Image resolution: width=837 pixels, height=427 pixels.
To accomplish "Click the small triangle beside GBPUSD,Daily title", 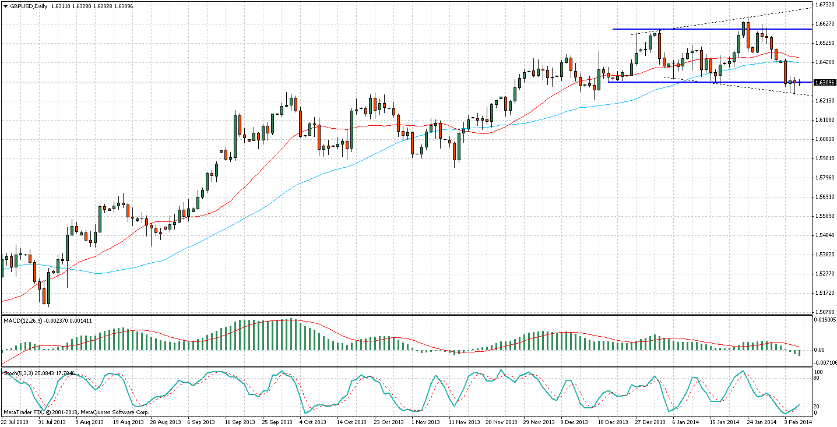I will pos(5,6).
